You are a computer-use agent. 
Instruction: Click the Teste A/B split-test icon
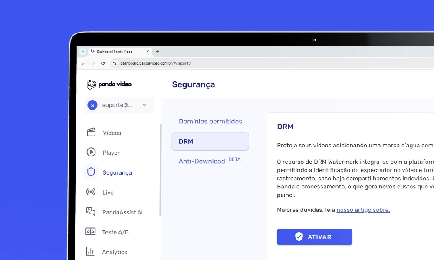(91, 232)
